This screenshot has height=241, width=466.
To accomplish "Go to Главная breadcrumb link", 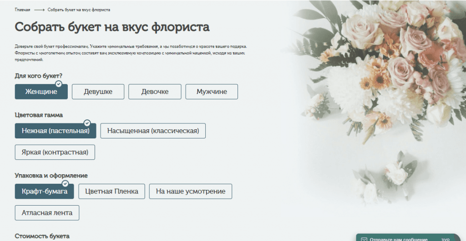I will coord(22,10).
